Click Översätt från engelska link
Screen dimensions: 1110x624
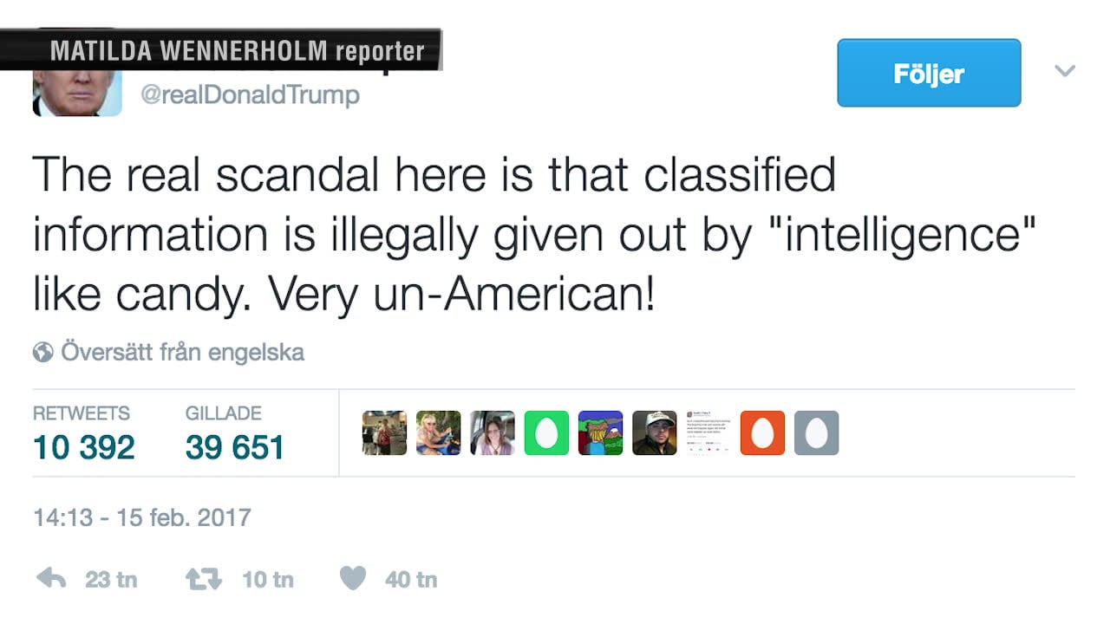coord(182,353)
